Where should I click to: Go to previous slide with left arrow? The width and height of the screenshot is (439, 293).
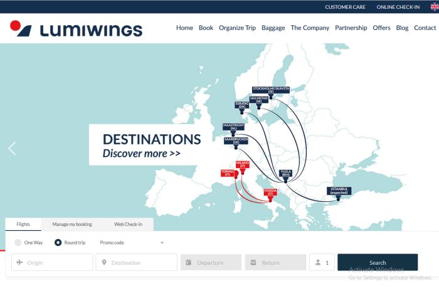[12, 148]
